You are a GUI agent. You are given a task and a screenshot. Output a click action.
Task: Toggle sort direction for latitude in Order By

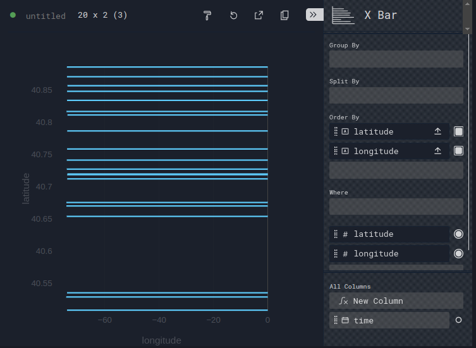[437, 131]
